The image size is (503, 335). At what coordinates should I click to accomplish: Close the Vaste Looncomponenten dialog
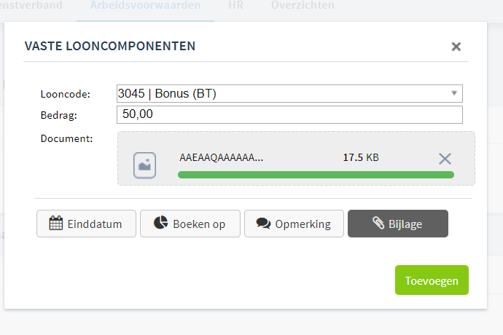pyautogui.click(x=456, y=47)
